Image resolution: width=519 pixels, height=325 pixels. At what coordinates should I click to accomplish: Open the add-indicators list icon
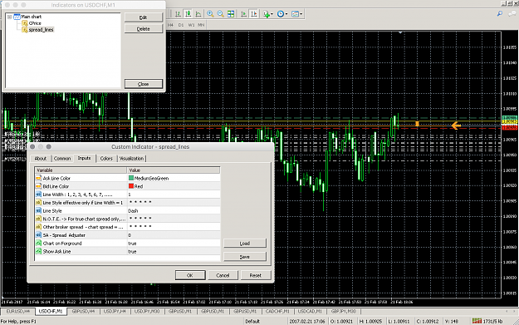pos(266,14)
